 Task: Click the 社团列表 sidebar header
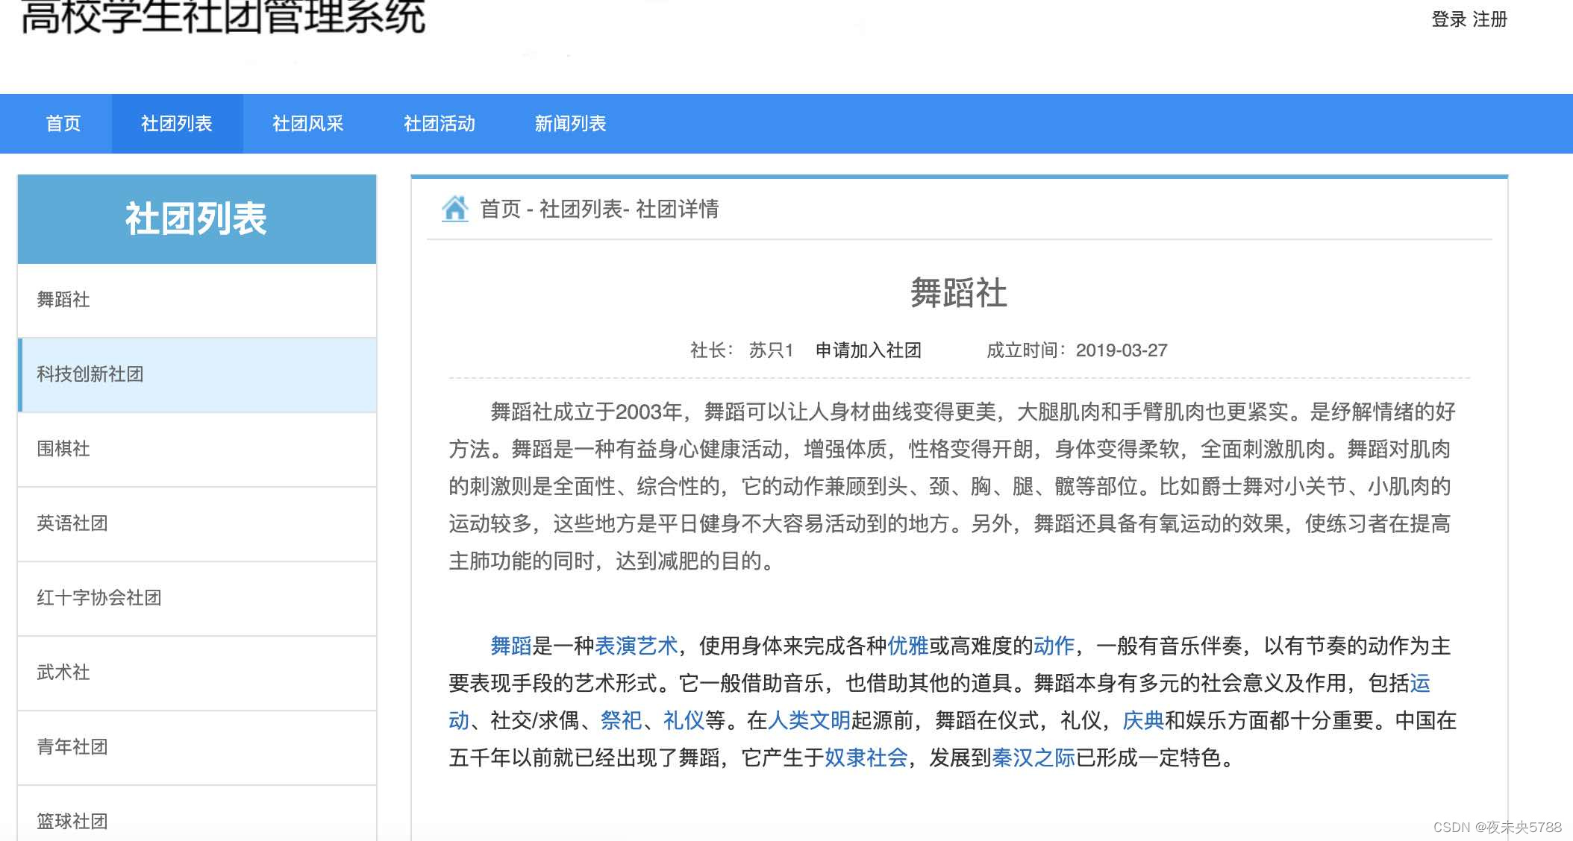click(197, 219)
